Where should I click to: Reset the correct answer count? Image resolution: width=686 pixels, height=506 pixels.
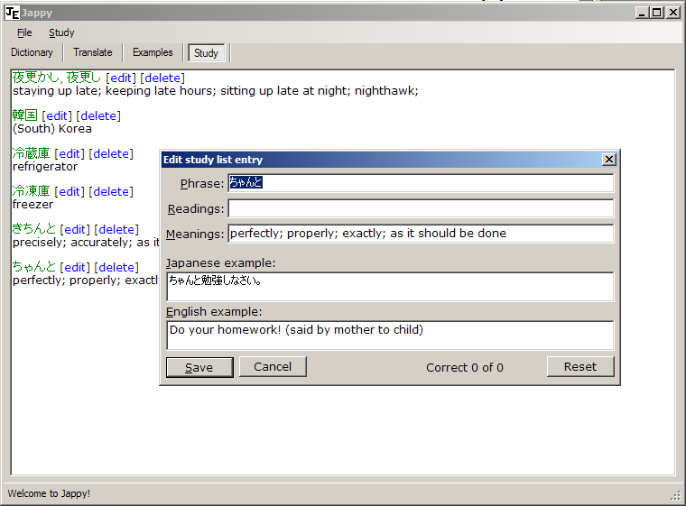[579, 366]
